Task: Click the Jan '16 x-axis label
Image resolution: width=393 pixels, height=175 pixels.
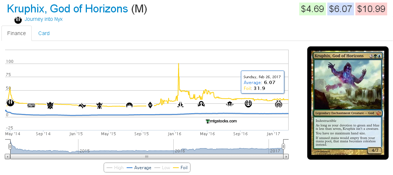Action: tap(175, 134)
